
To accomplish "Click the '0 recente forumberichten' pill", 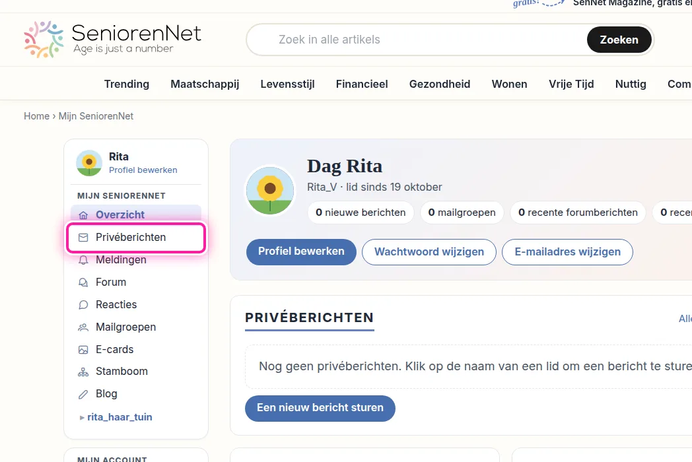I will pos(578,213).
